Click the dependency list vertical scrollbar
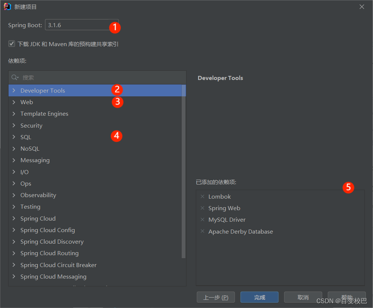Screen dimensions: 373x308 pyautogui.click(x=184, y=171)
